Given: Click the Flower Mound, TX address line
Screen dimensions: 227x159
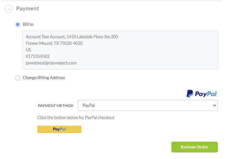Looking at the screenshot, I should [54, 43].
